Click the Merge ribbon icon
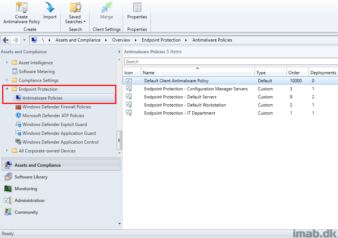 point(106,7)
